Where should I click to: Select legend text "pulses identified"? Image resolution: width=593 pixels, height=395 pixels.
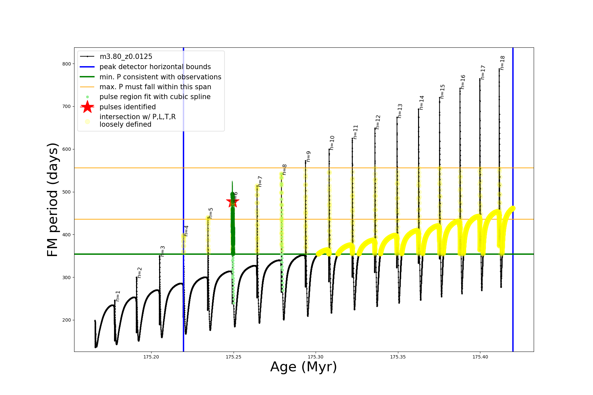[x=127, y=107]
